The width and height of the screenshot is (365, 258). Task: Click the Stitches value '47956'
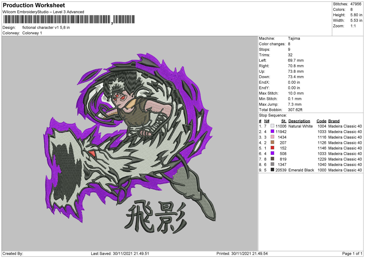click(356, 4)
